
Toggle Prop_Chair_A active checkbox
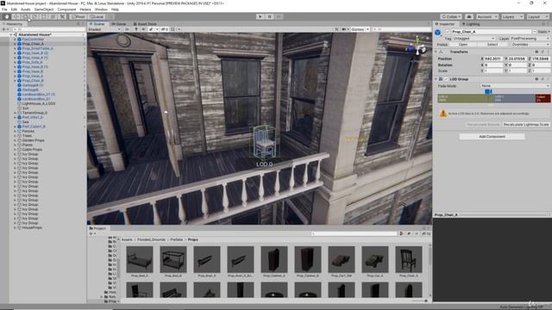[448, 32]
